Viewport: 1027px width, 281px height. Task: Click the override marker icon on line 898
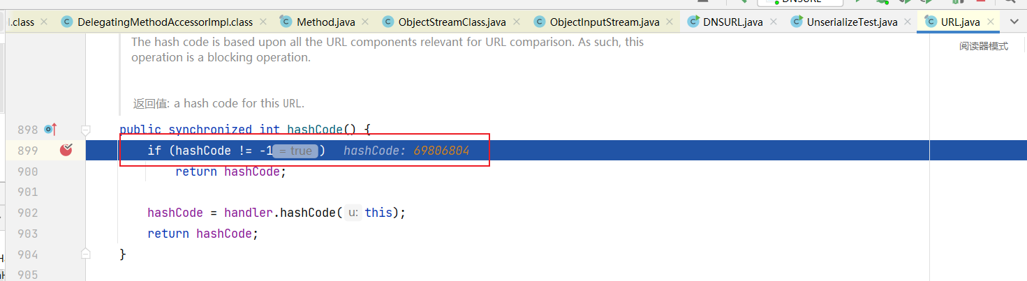coord(50,129)
